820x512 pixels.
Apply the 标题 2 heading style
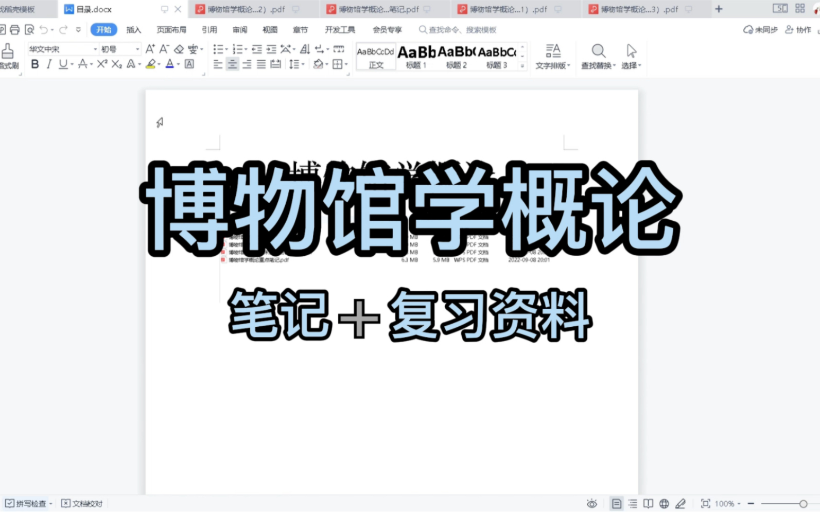coord(457,57)
